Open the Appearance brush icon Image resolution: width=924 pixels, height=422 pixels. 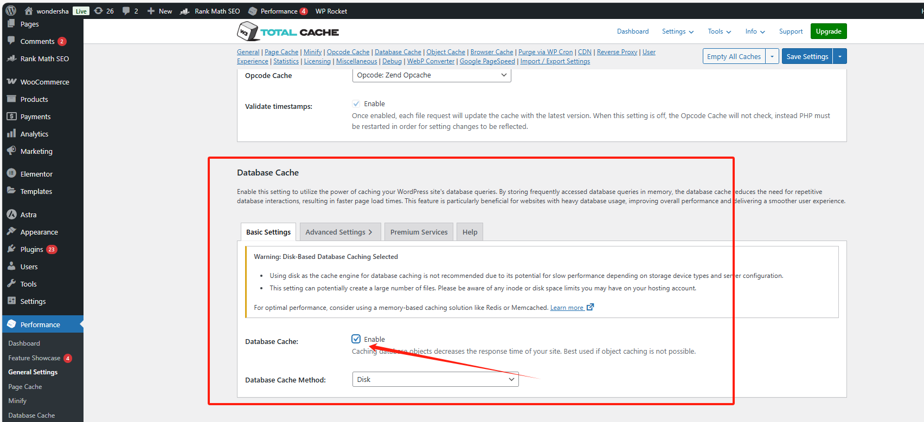click(x=11, y=232)
